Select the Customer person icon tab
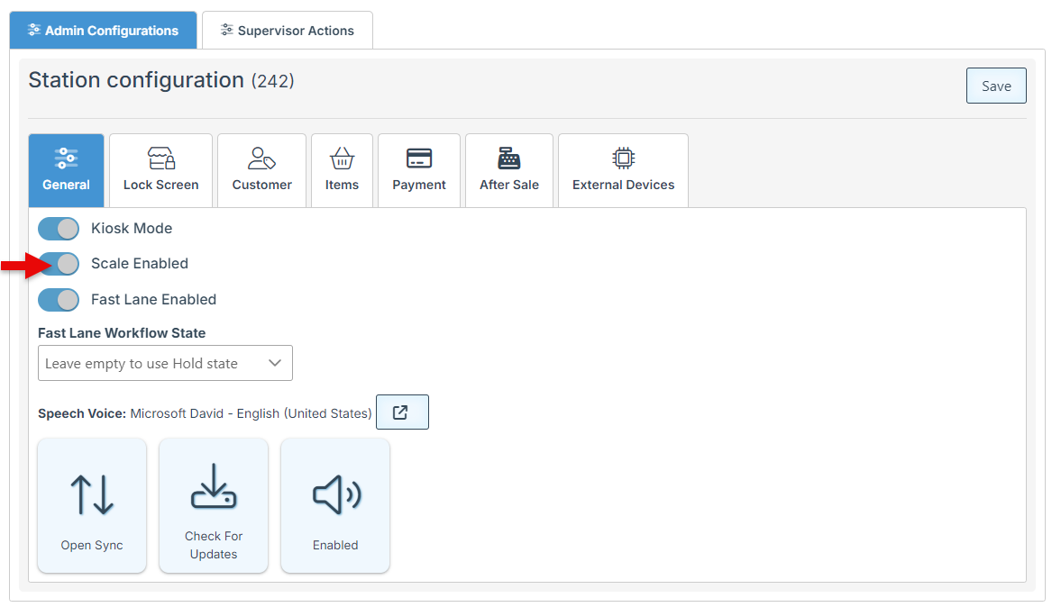The width and height of the screenshot is (1061, 607). pyautogui.click(x=261, y=159)
